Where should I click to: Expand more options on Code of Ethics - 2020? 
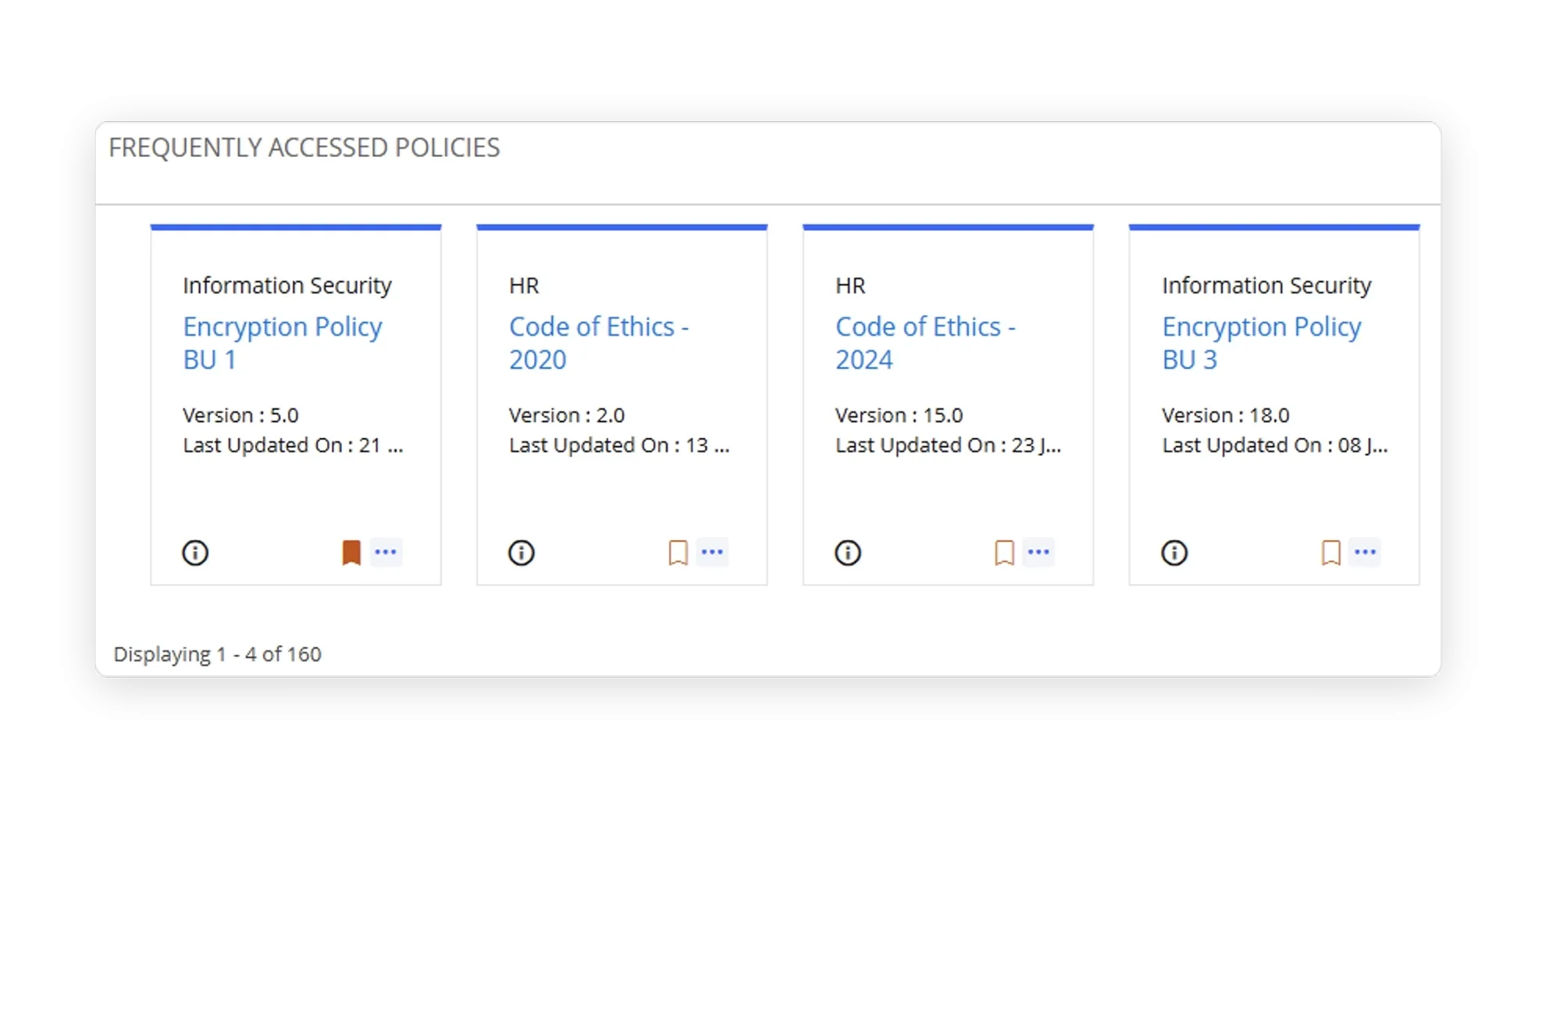(x=712, y=552)
